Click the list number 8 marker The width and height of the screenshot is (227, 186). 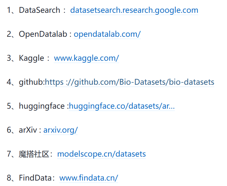9,178
